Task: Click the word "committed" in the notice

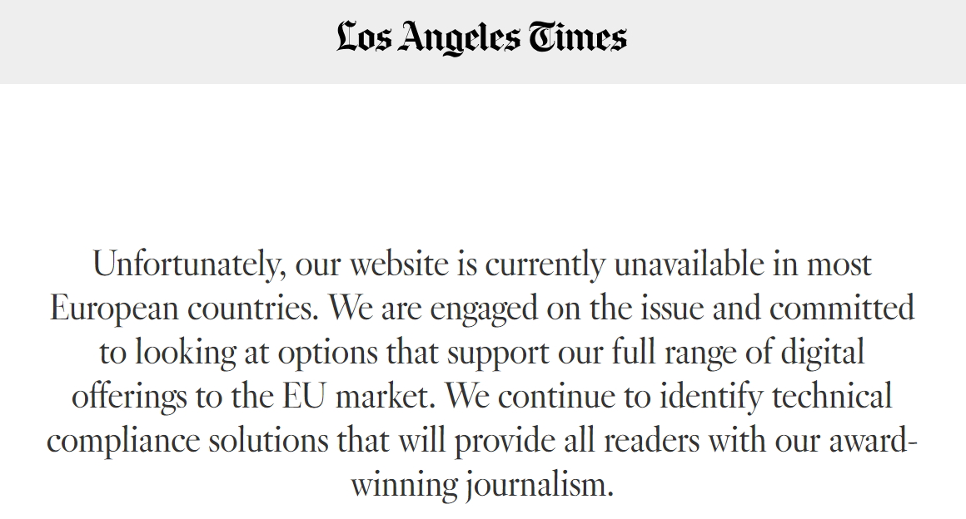Action: [842, 309]
